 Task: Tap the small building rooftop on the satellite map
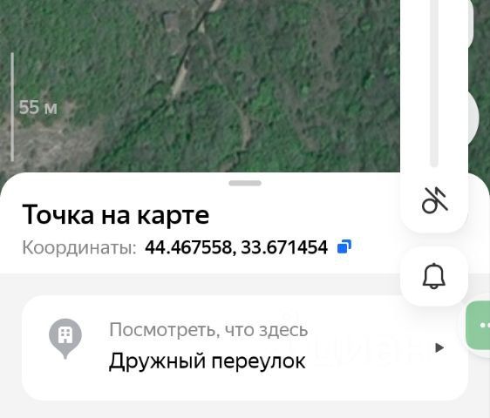tap(171, 21)
